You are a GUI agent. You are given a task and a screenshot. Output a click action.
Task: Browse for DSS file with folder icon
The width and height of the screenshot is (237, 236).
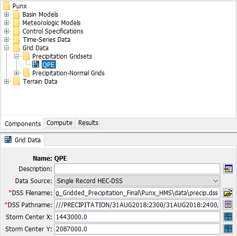pyautogui.click(x=228, y=193)
